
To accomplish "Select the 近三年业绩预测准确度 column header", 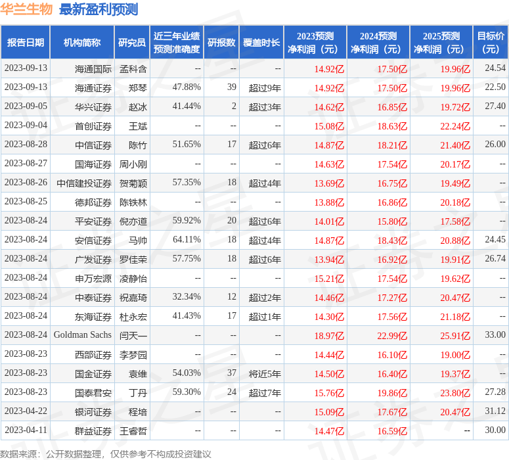I will coord(177,42).
